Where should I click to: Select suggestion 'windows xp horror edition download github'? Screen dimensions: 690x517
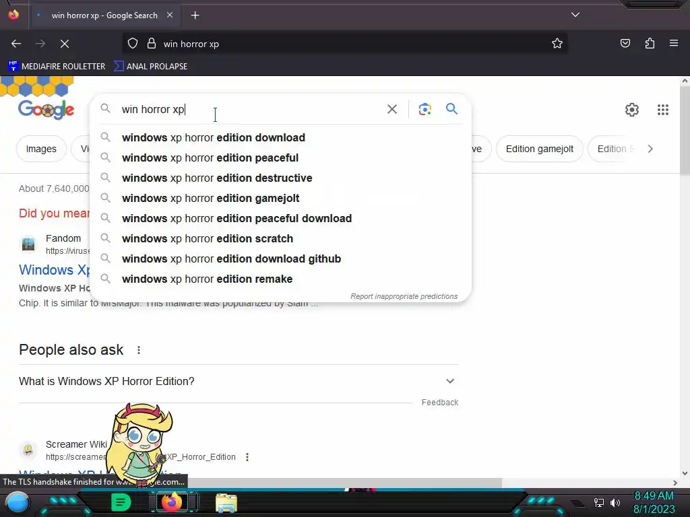coord(281,259)
